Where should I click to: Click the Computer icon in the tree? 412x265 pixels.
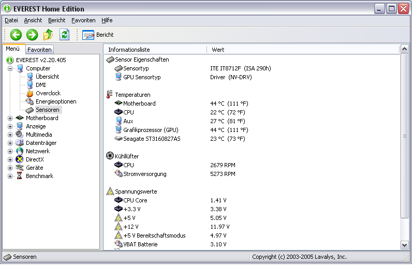(x=20, y=68)
